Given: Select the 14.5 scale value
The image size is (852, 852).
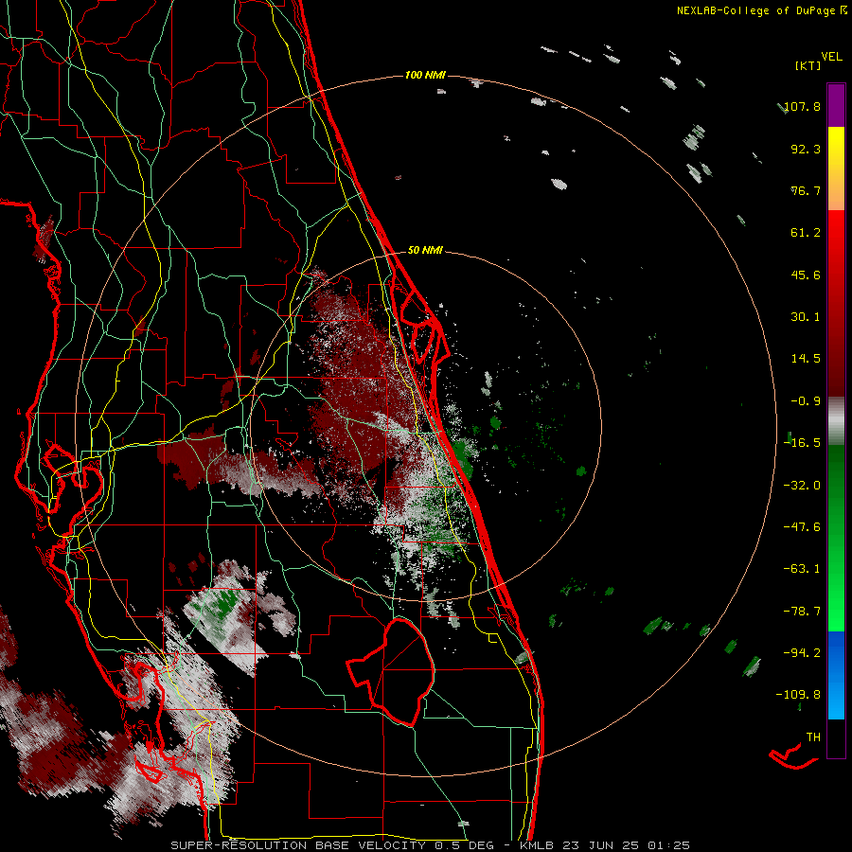Looking at the screenshot, I should [806, 359].
